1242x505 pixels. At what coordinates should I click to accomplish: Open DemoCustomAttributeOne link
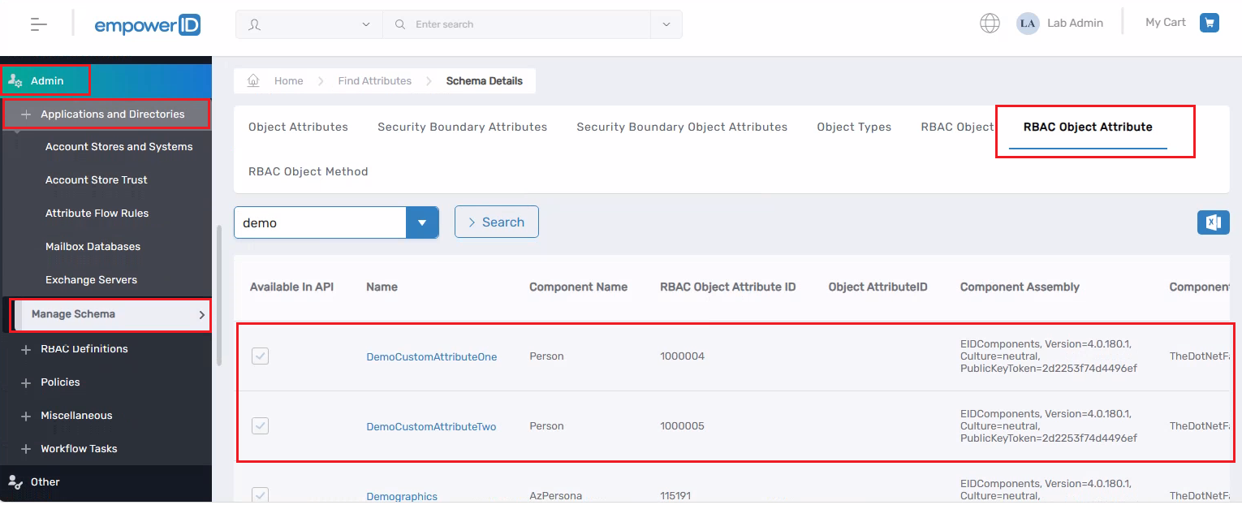click(431, 356)
